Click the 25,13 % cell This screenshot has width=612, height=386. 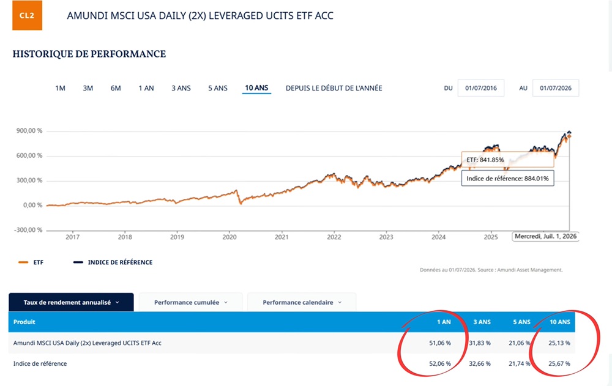559,343
